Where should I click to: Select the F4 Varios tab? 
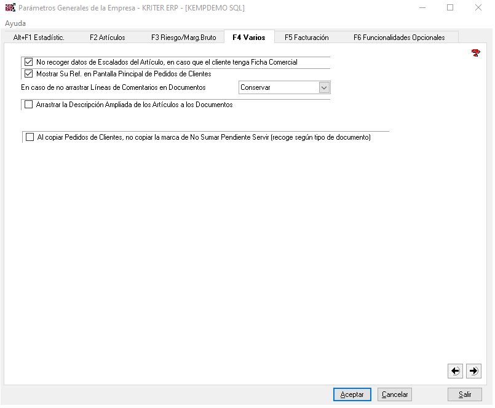pos(249,38)
